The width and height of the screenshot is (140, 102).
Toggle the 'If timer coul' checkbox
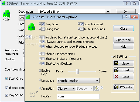point(6,87)
